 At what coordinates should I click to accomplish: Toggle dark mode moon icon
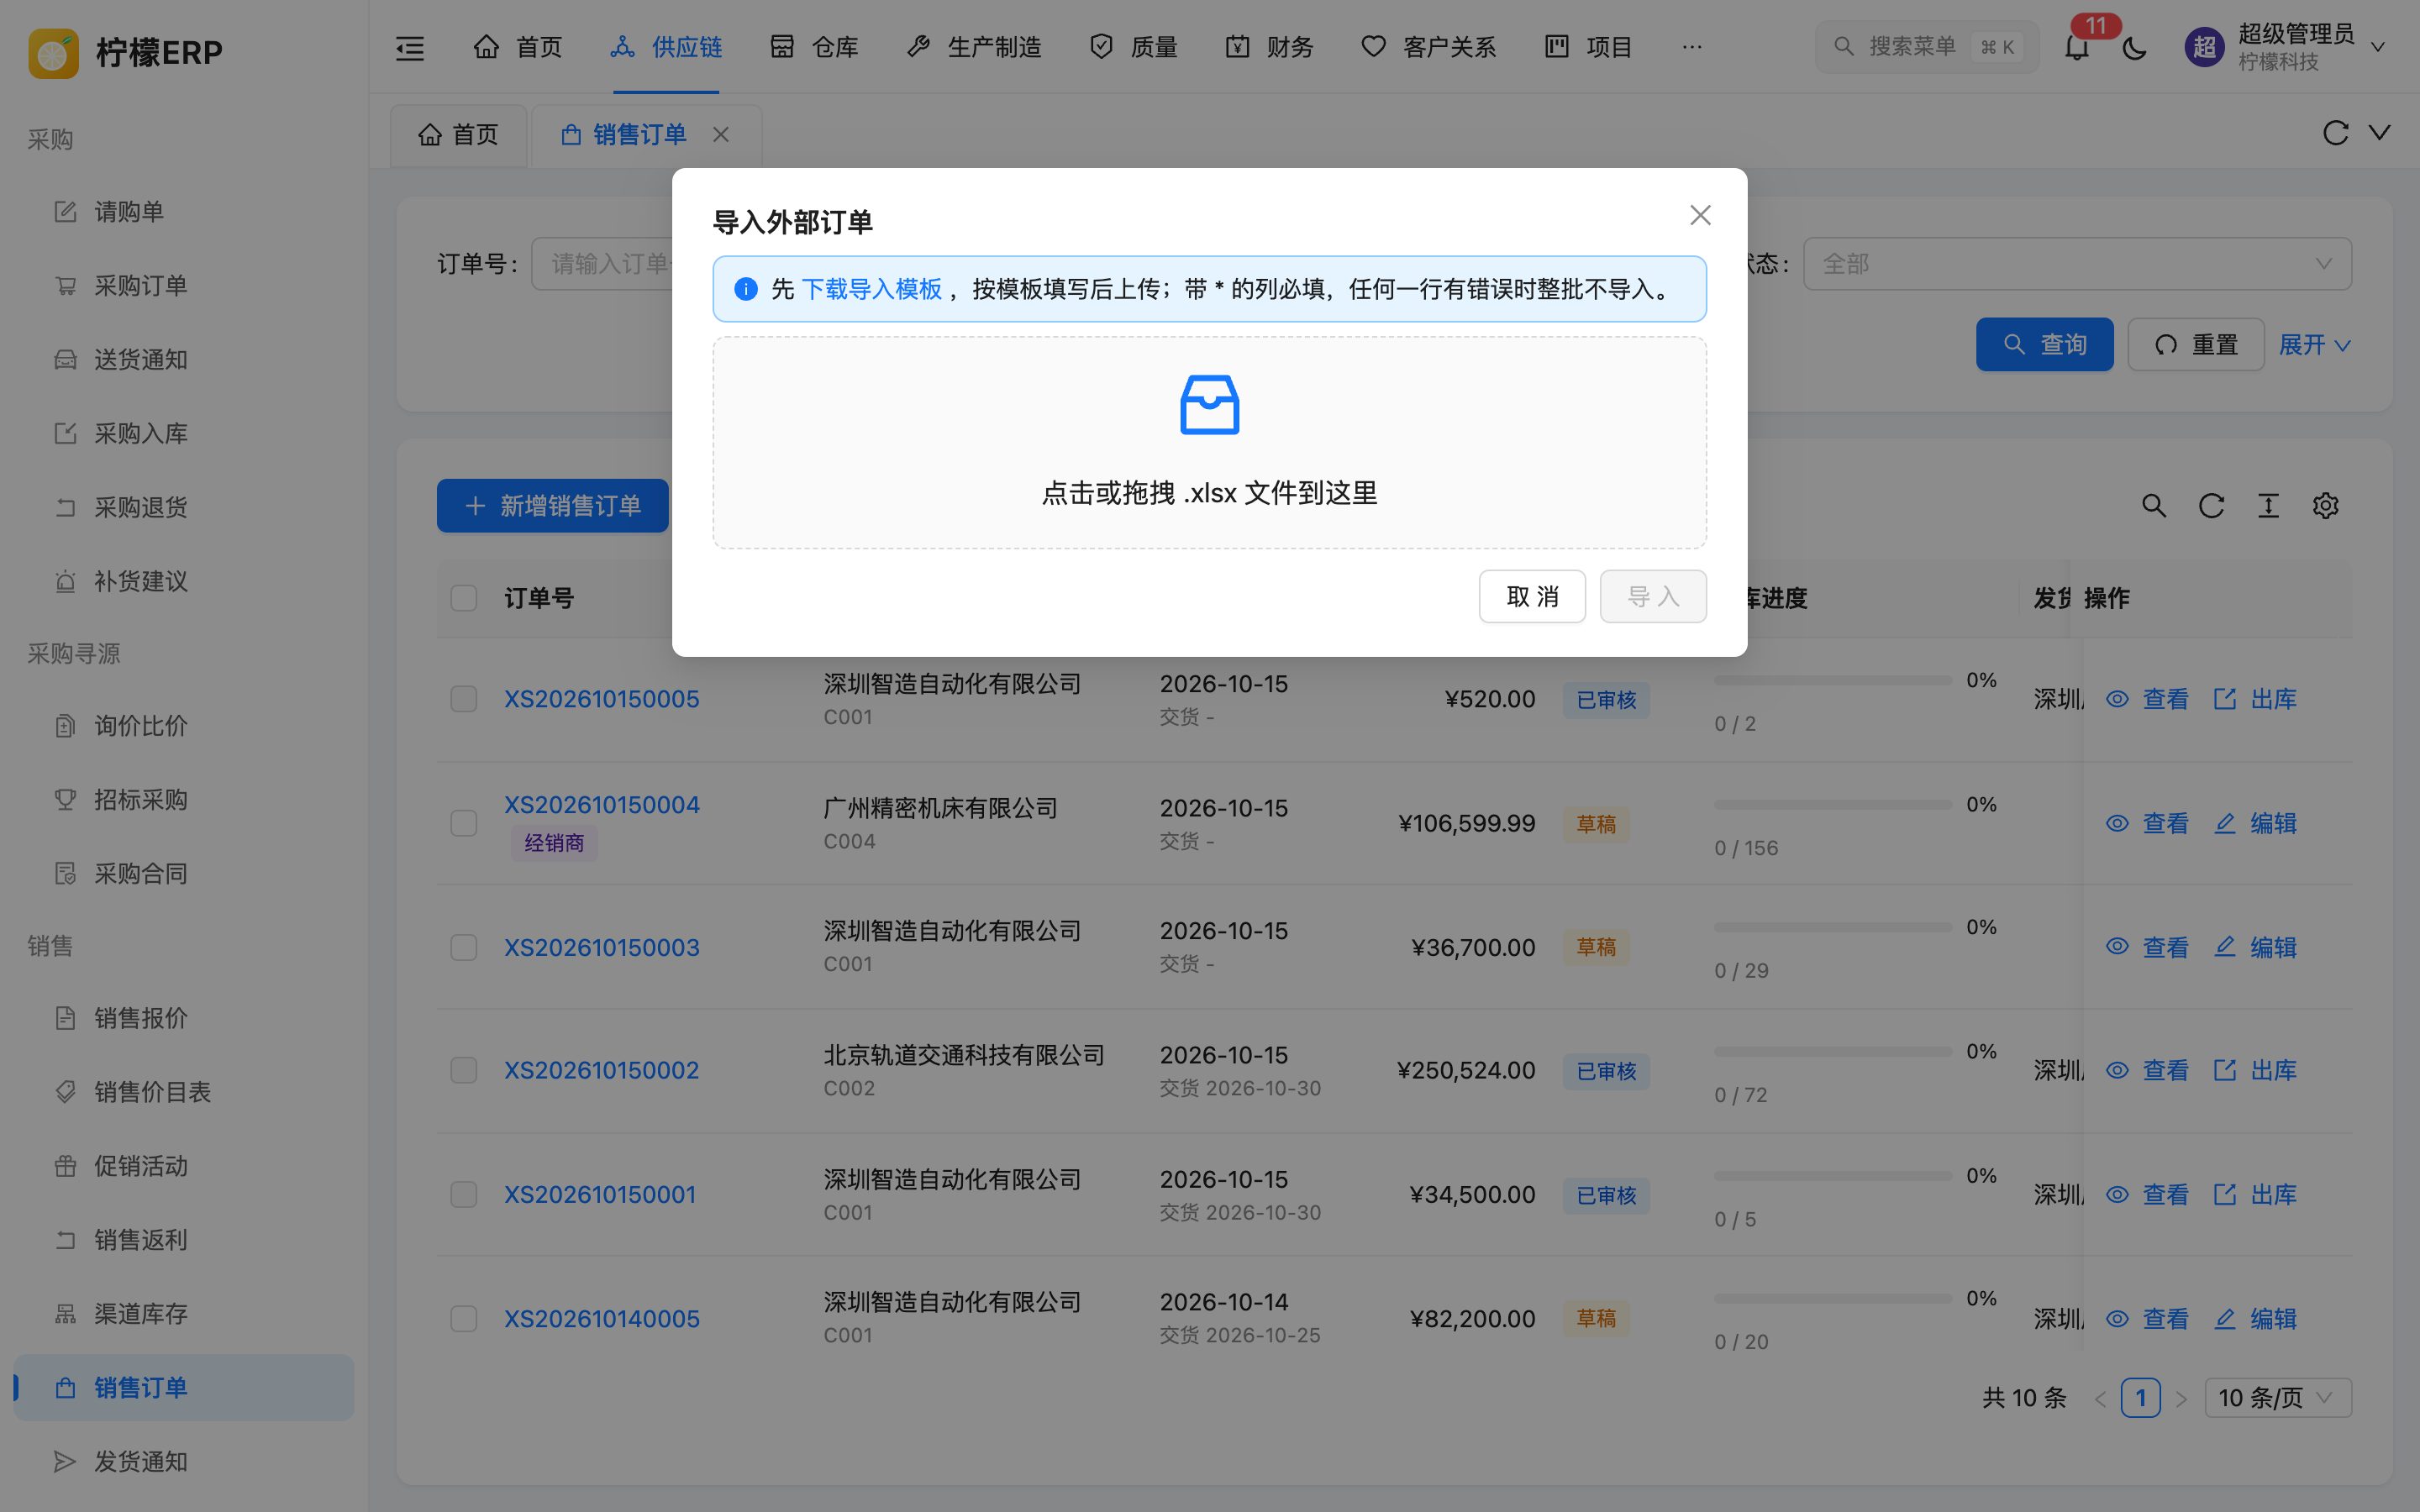coord(2135,47)
